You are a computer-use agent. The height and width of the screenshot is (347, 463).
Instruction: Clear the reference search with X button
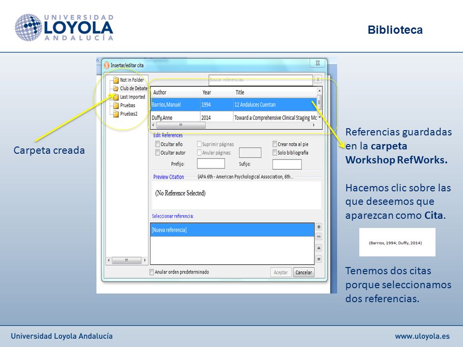(x=318, y=80)
